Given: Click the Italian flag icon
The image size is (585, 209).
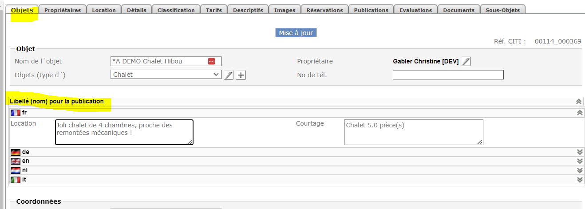Looking at the screenshot, I should tap(16, 180).
